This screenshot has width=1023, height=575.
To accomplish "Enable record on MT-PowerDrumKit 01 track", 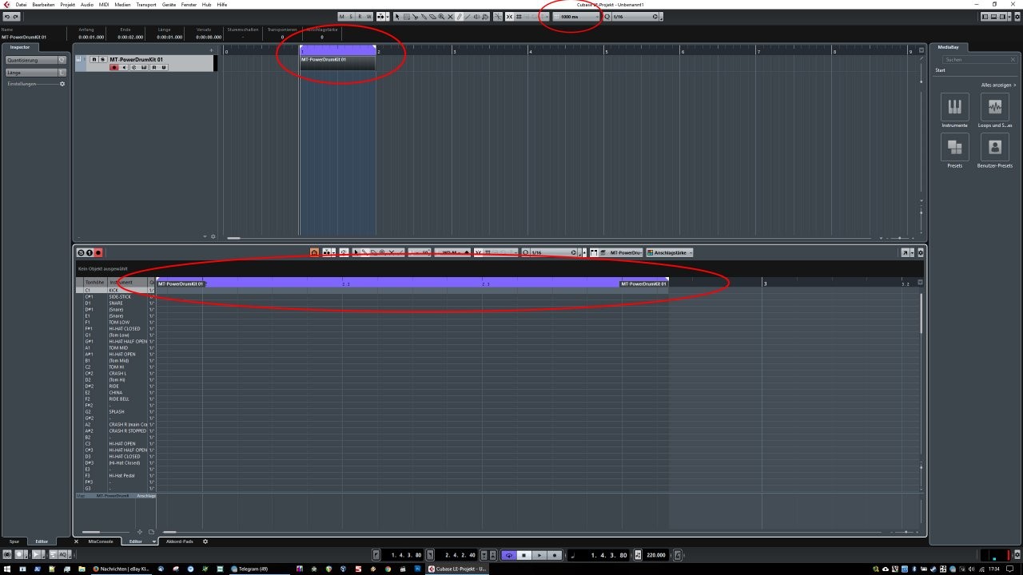I will [114, 67].
